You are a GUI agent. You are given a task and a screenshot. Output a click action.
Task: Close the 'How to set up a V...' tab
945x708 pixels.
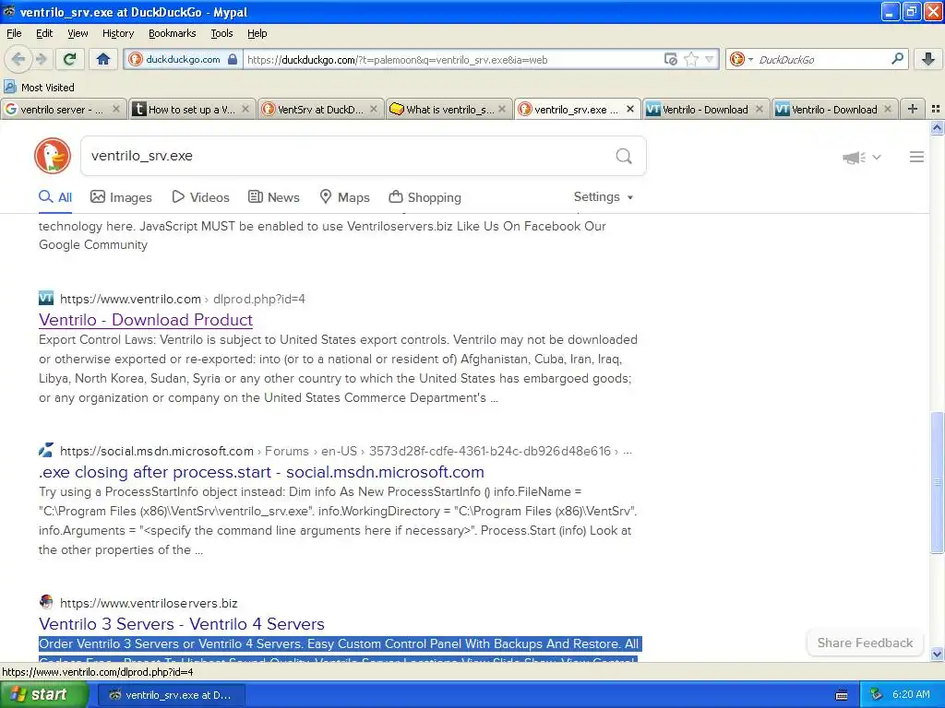(245, 109)
